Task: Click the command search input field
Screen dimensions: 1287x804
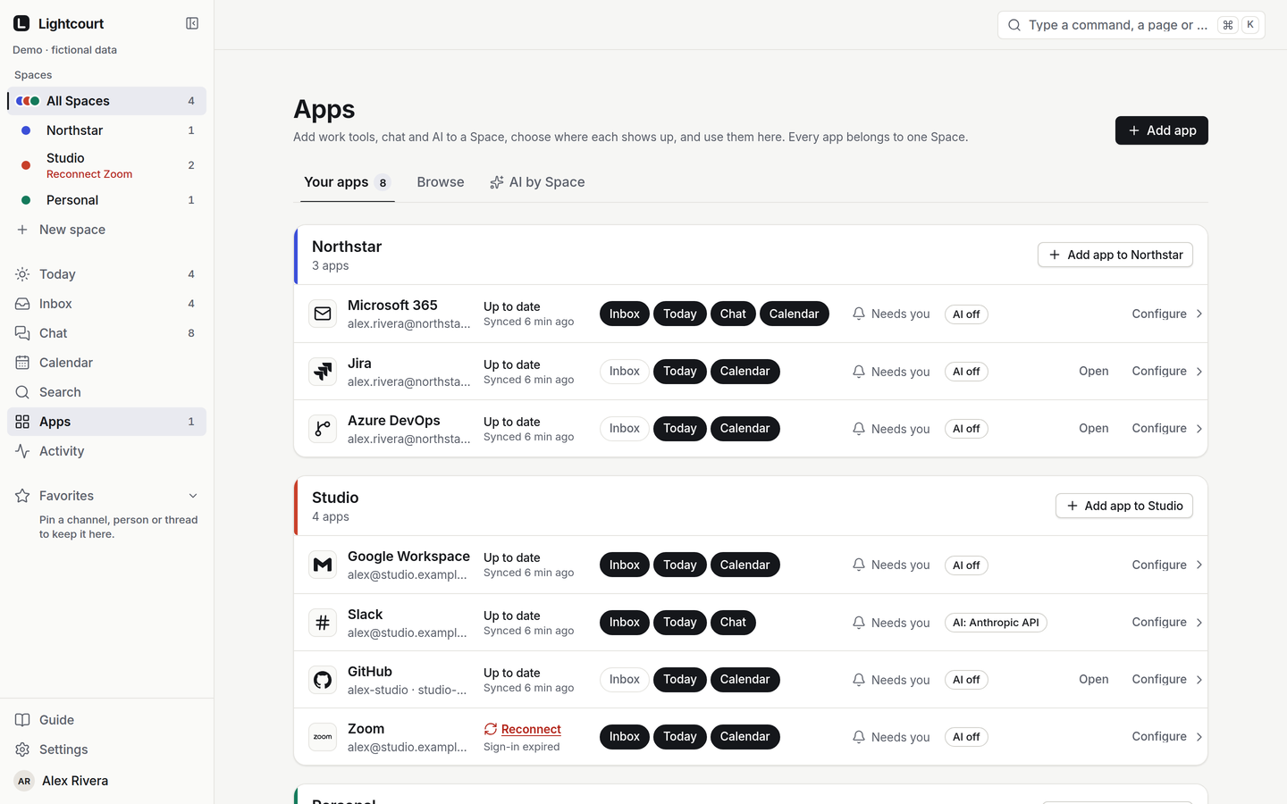Action: point(1131,25)
